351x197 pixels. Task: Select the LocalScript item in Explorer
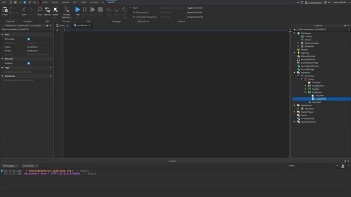[x=320, y=99]
